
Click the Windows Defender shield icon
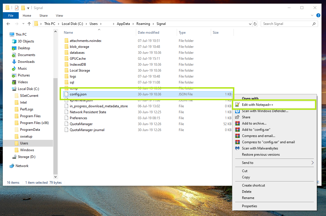click(x=237, y=112)
